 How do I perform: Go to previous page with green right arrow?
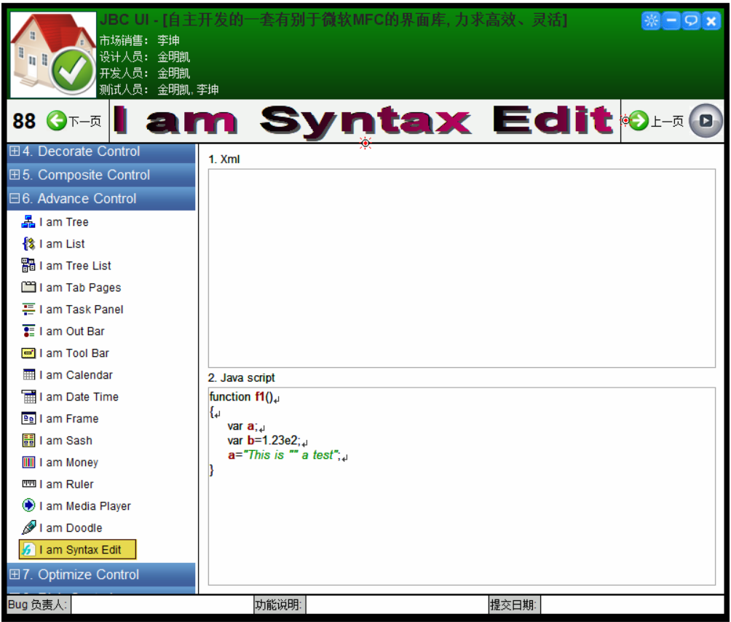click(639, 121)
